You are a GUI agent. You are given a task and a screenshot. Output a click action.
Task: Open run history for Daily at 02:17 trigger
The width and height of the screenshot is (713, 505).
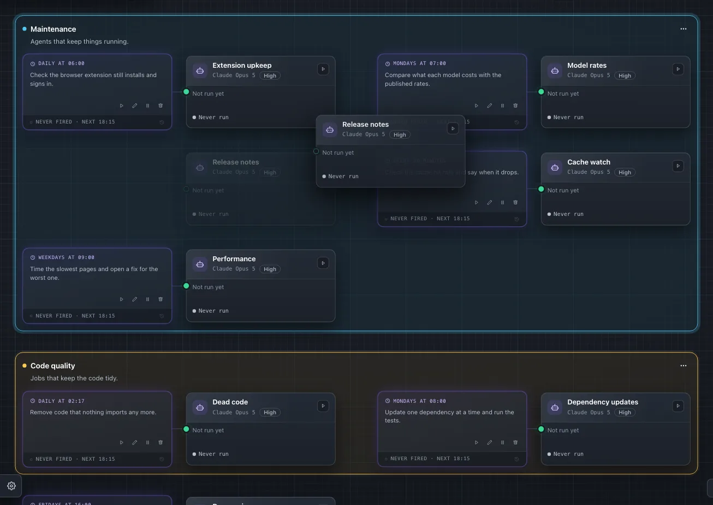[x=162, y=459]
